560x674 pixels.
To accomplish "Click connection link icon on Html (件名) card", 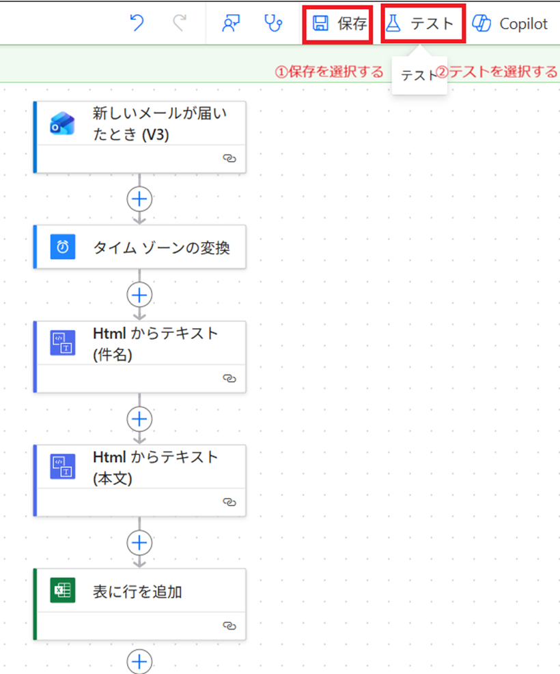I will pyautogui.click(x=229, y=378).
